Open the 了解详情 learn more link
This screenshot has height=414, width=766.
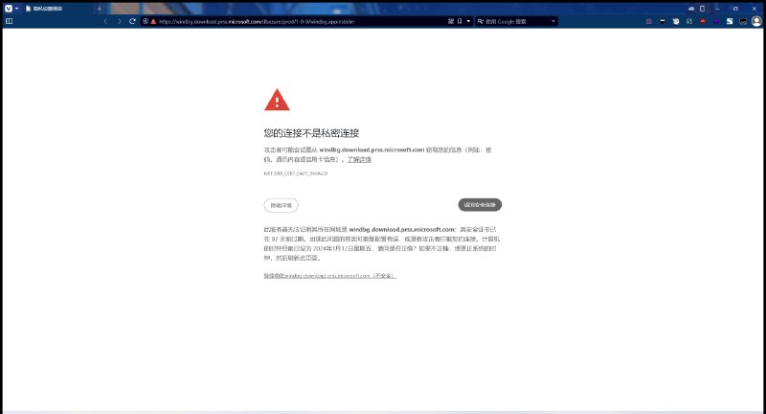click(359, 159)
